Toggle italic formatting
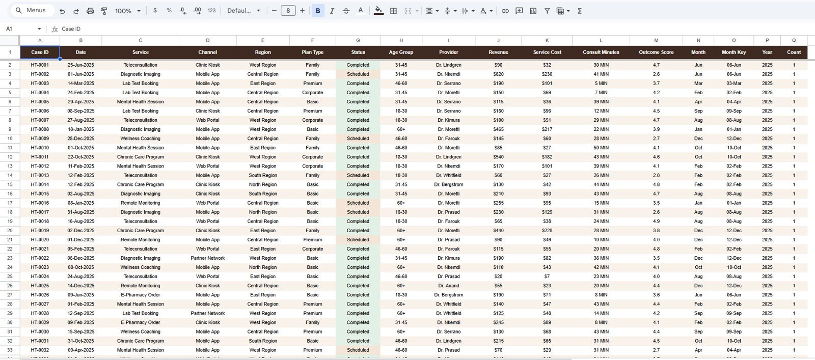The width and height of the screenshot is (815, 360). pyautogui.click(x=332, y=11)
